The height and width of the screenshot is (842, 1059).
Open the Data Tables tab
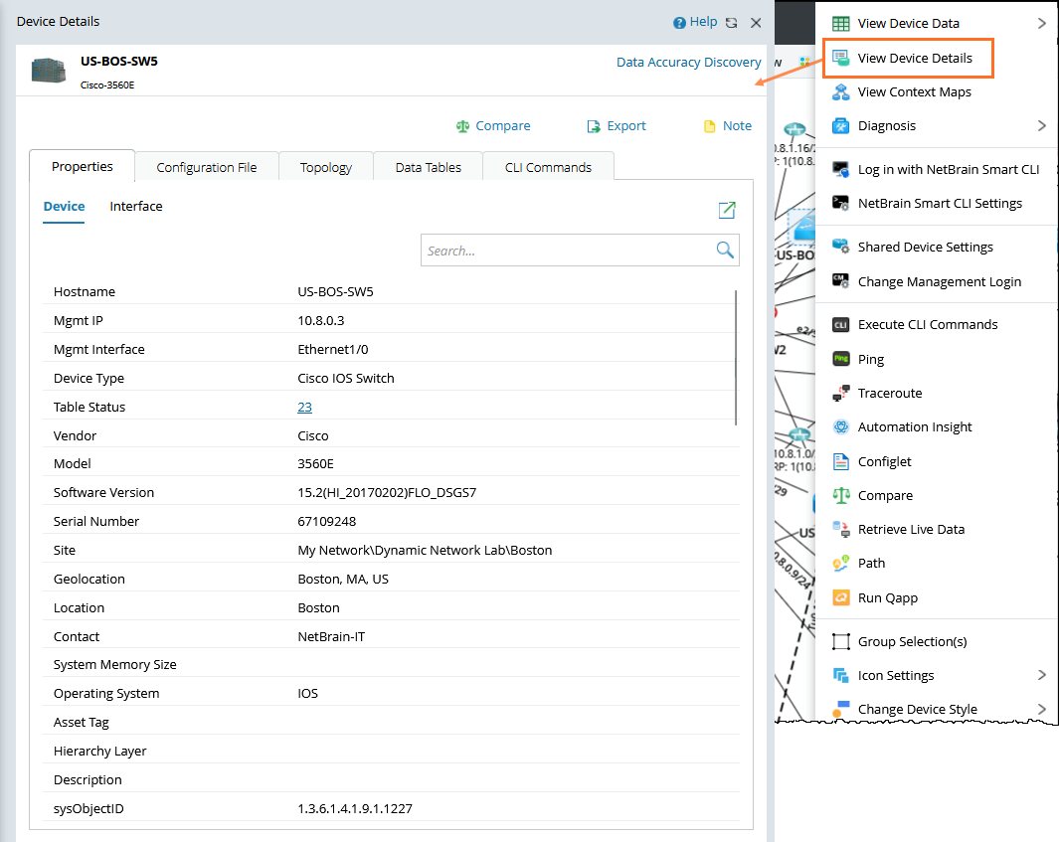click(x=428, y=167)
